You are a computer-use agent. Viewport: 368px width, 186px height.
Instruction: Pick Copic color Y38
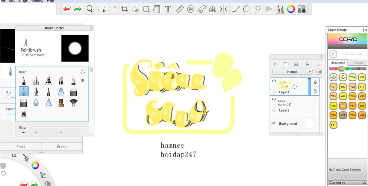coord(362,115)
